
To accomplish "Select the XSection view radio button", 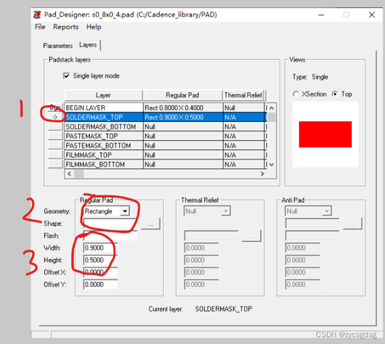I will click(x=296, y=94).
